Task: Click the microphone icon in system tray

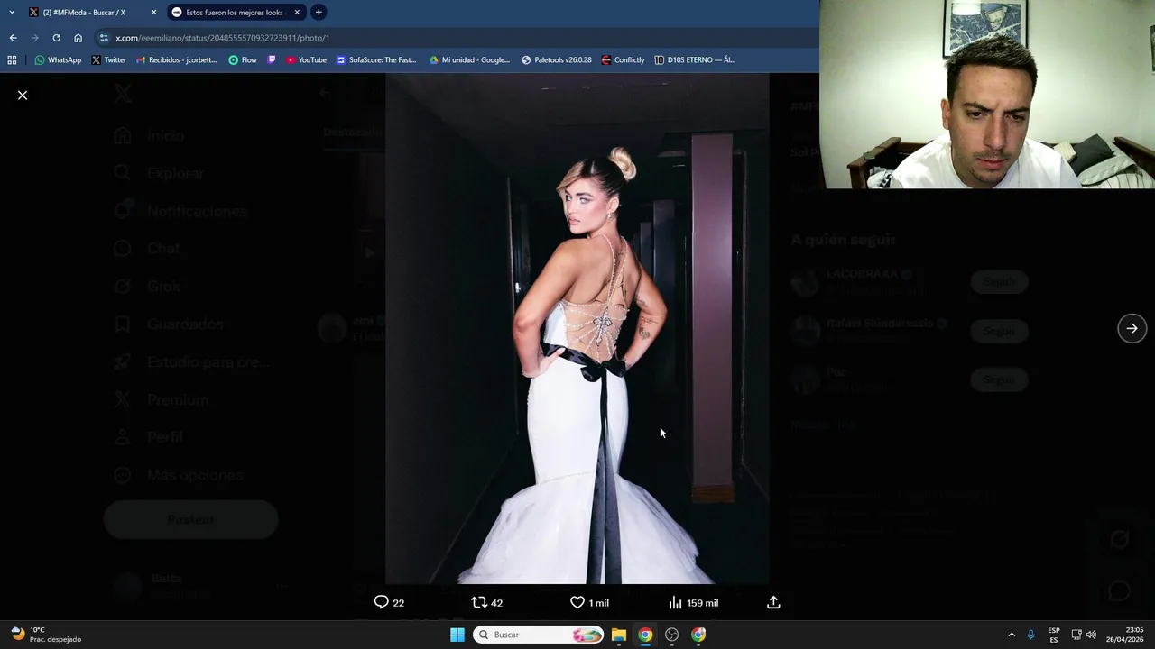Action: 1031,635
